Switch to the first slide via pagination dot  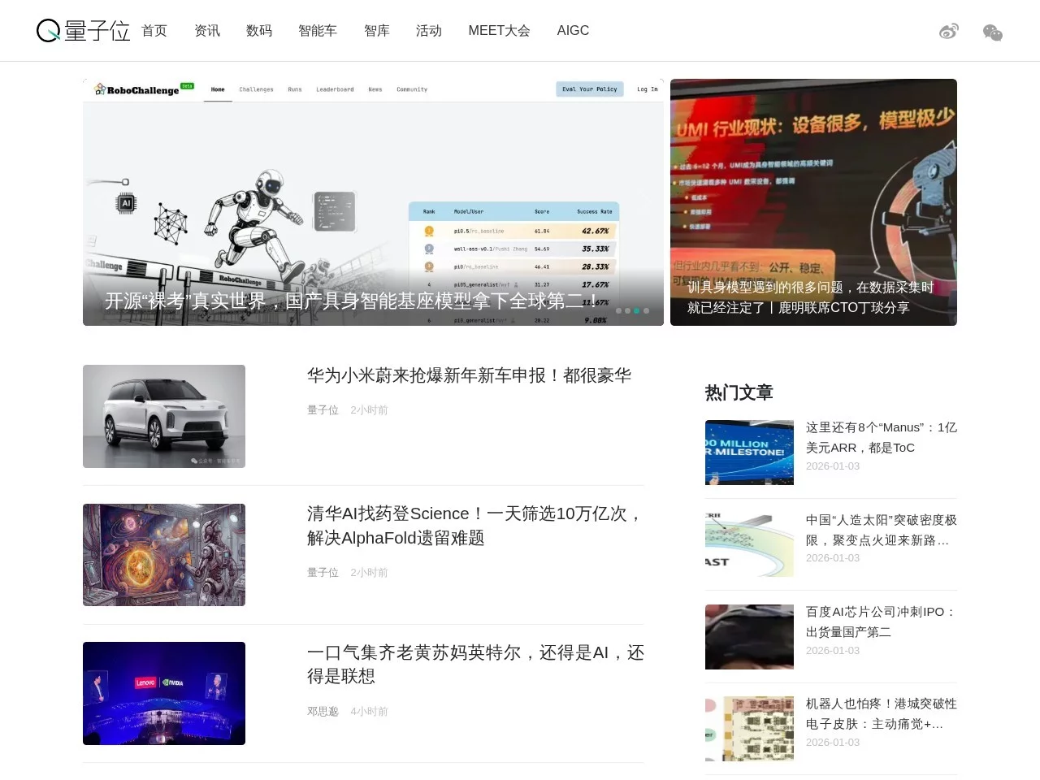[619, 310]
